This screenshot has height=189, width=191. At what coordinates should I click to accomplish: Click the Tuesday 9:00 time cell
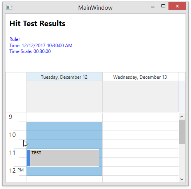(x=64, y=117)
